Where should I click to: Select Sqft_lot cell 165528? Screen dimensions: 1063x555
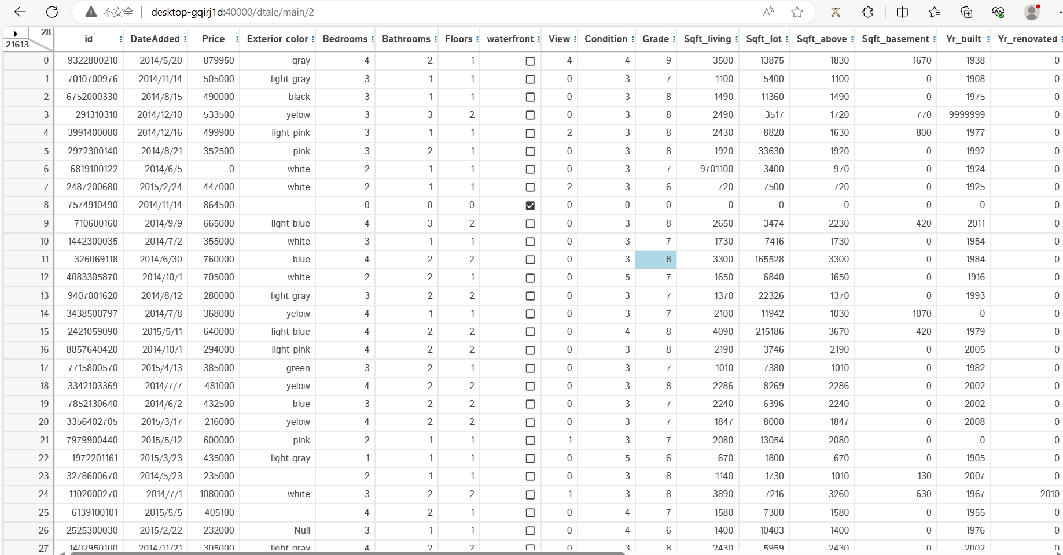coord(764,260)
